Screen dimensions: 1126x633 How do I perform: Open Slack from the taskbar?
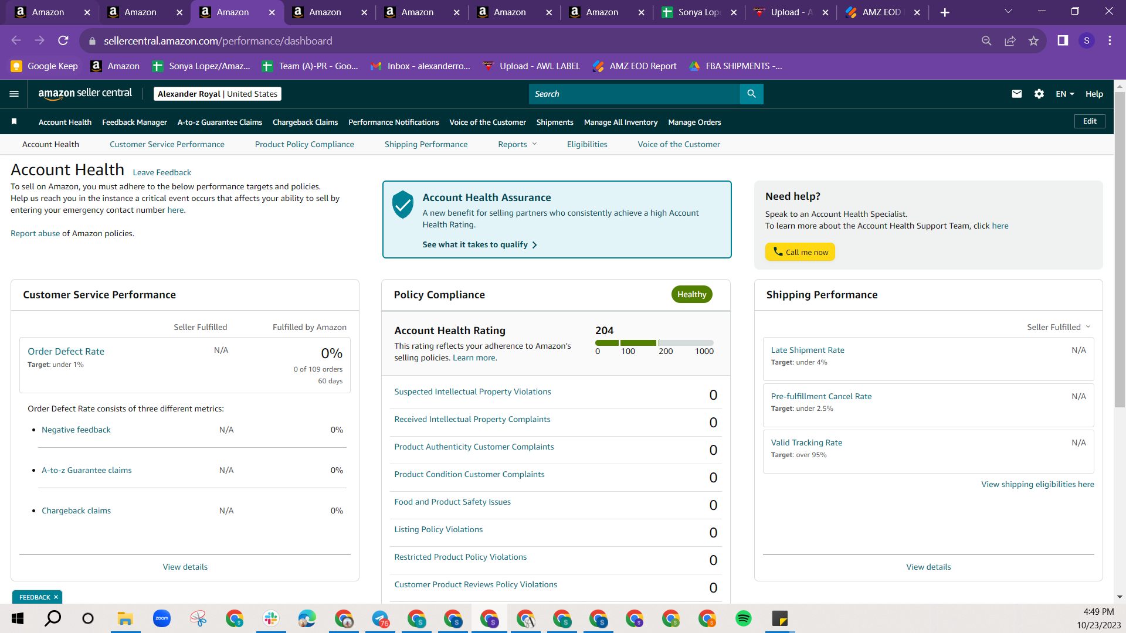[271, 618]
